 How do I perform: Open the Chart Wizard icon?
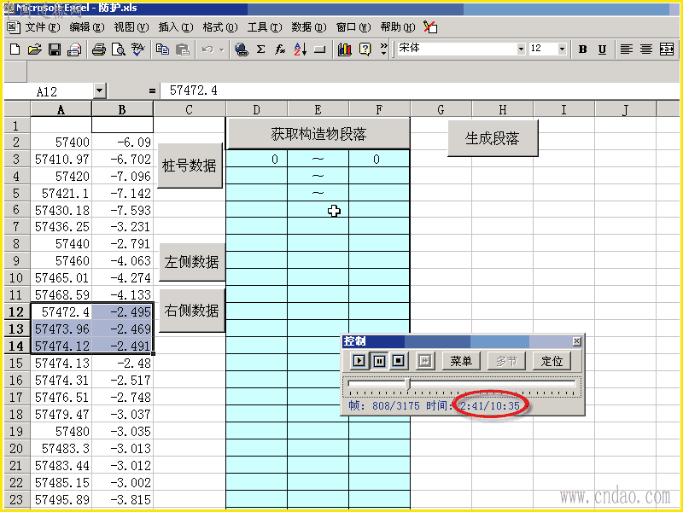(344, 49)
